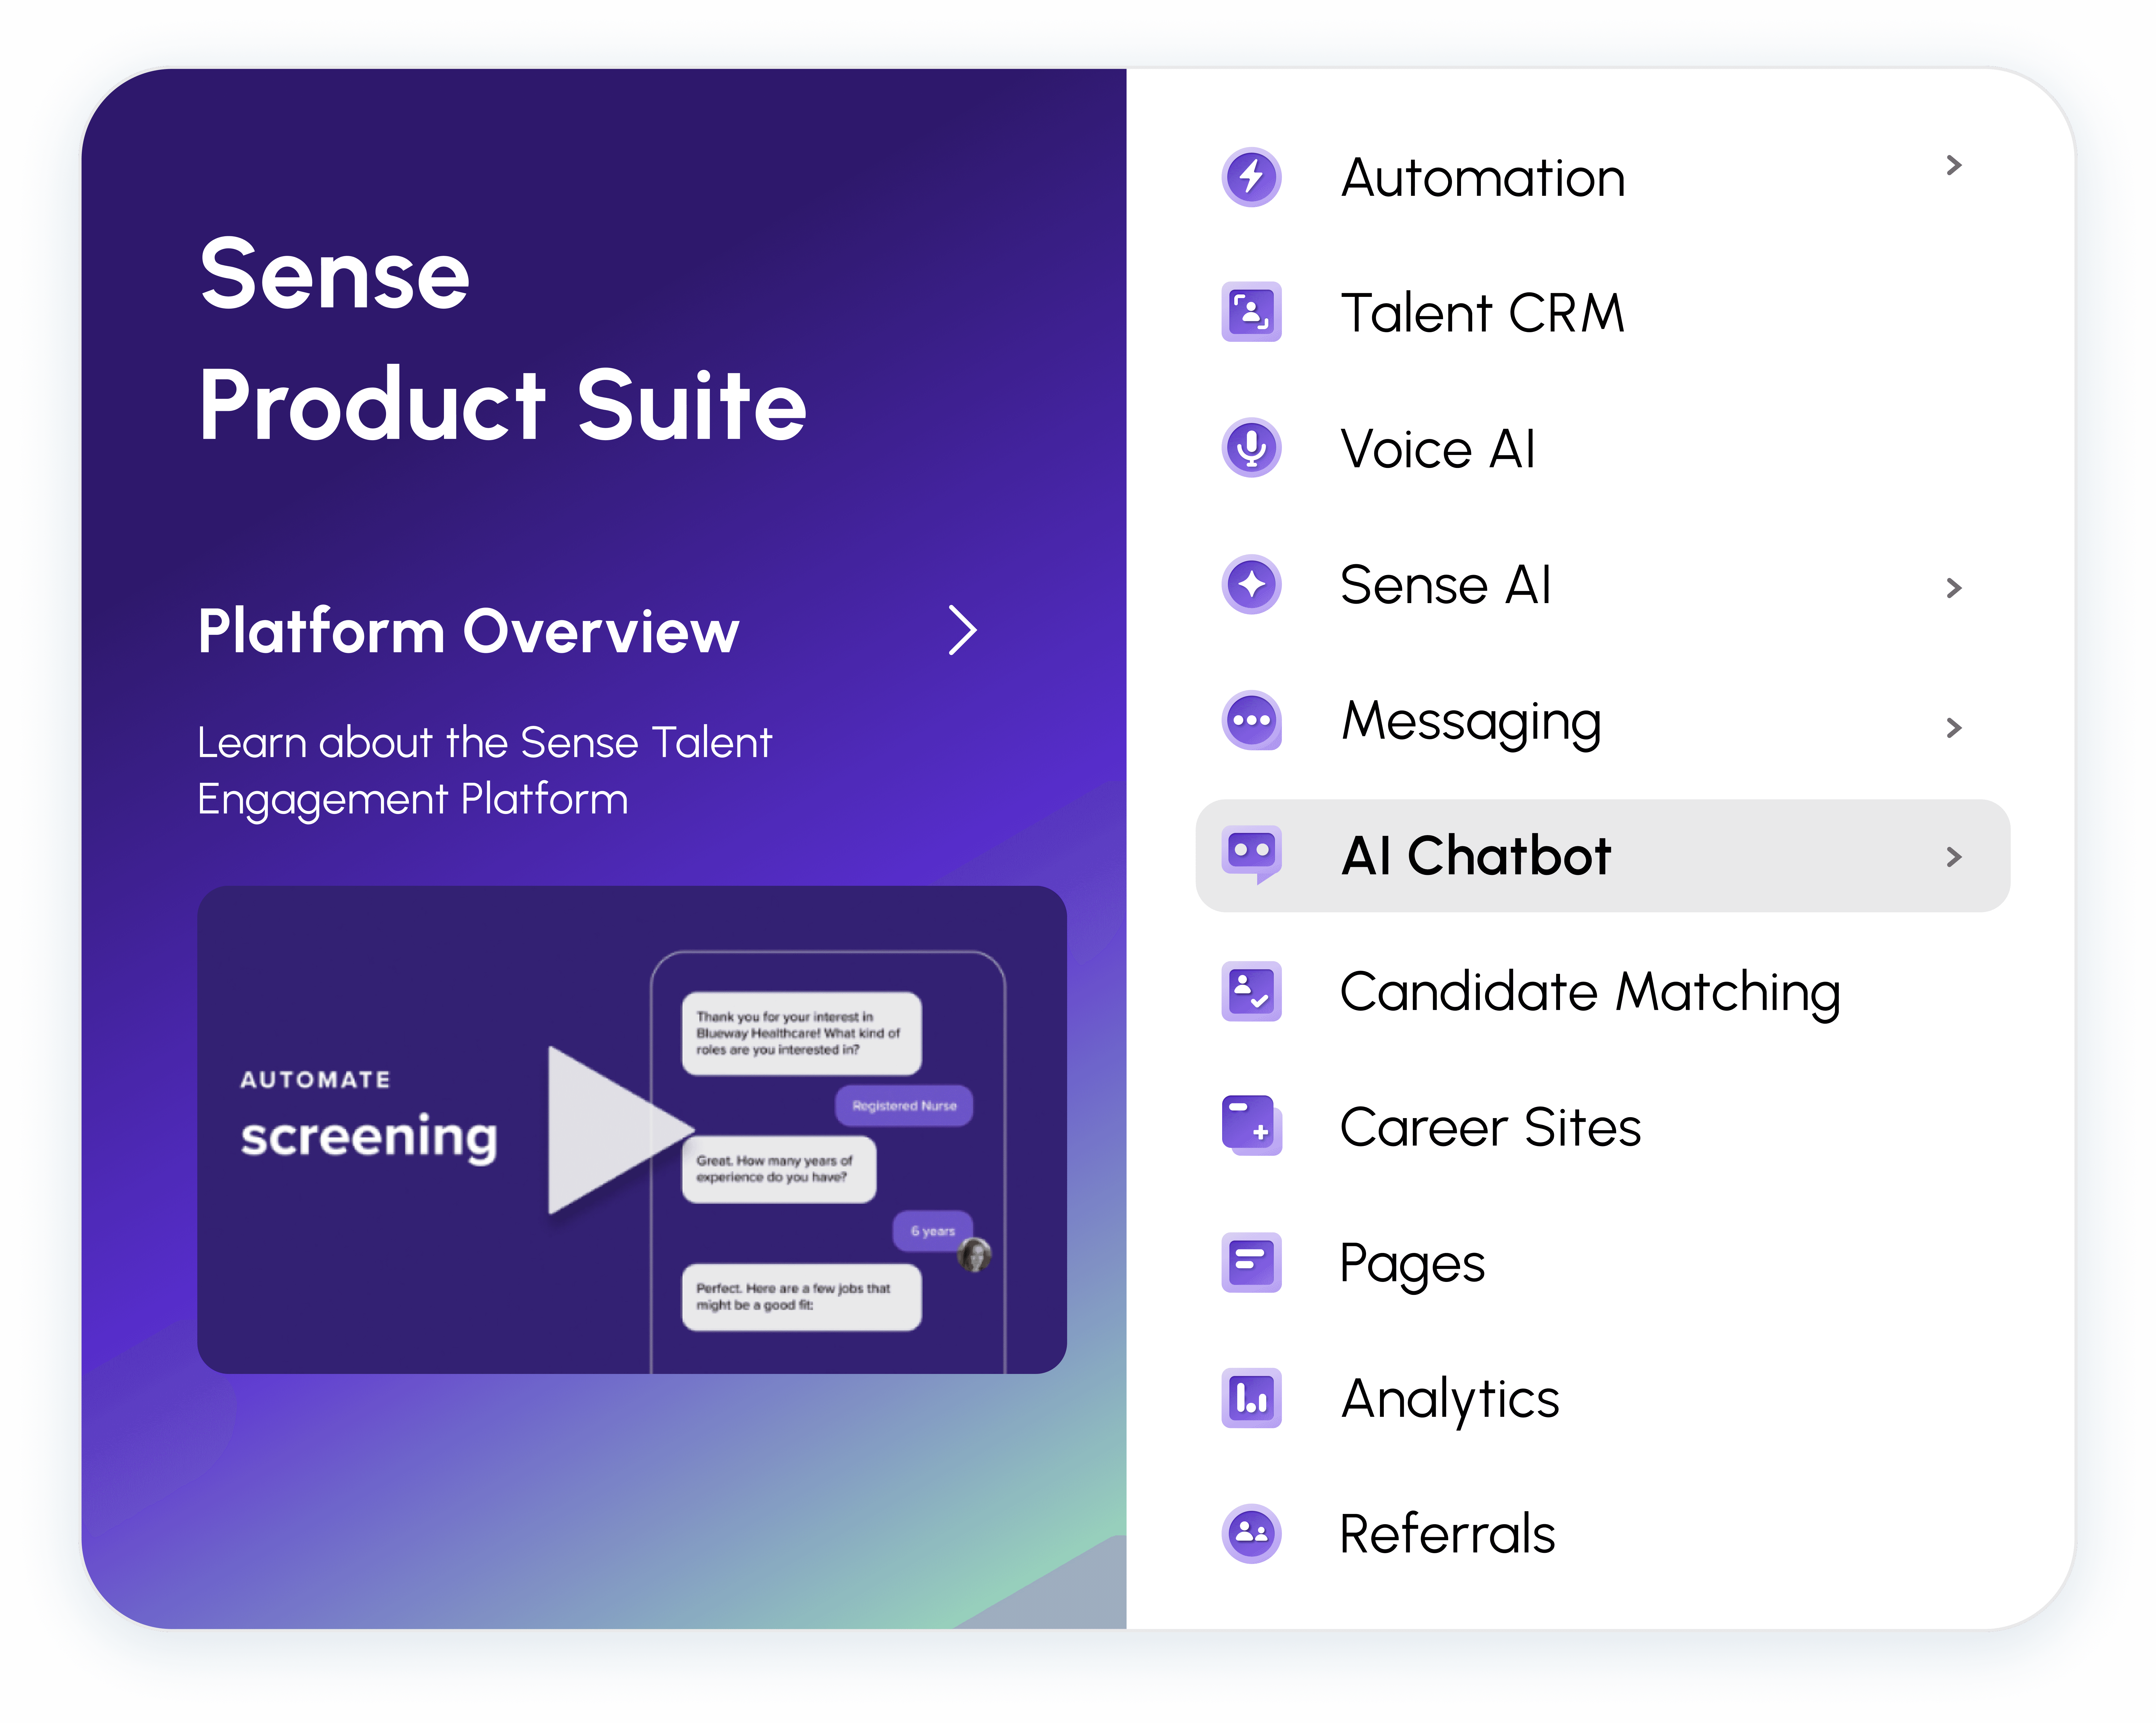Click the Voice AI microphone icon
Viewport: 2156px width, 1723px height.
1251,448
